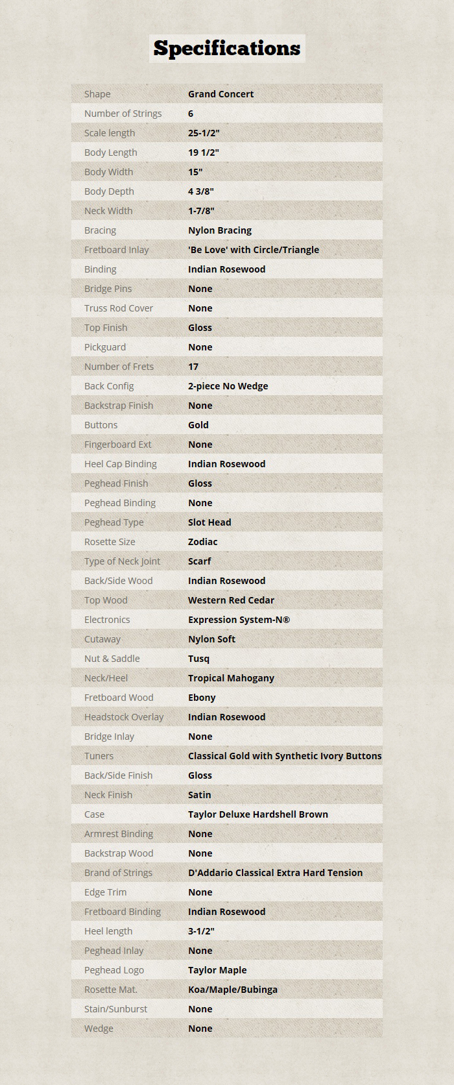Click Classical Gold with Synthetic Ivory Buttons
This screenshot has width=454, height=1085.
(x=285, y=756)
